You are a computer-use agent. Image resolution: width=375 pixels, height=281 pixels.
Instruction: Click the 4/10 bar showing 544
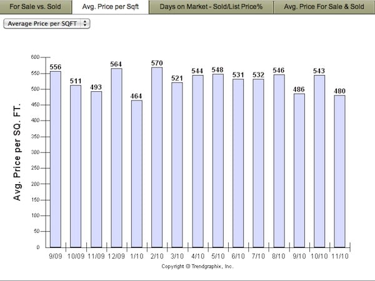197,161
